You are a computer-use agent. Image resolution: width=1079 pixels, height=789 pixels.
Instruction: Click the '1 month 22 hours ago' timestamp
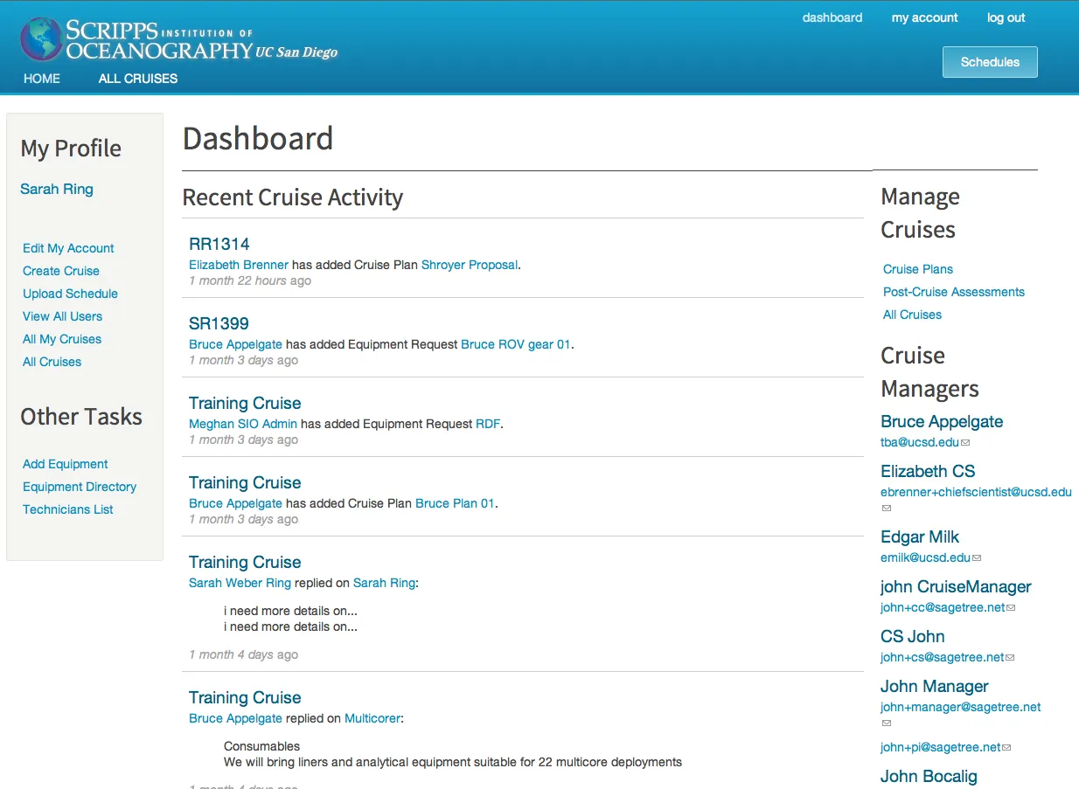pos(250,281)
